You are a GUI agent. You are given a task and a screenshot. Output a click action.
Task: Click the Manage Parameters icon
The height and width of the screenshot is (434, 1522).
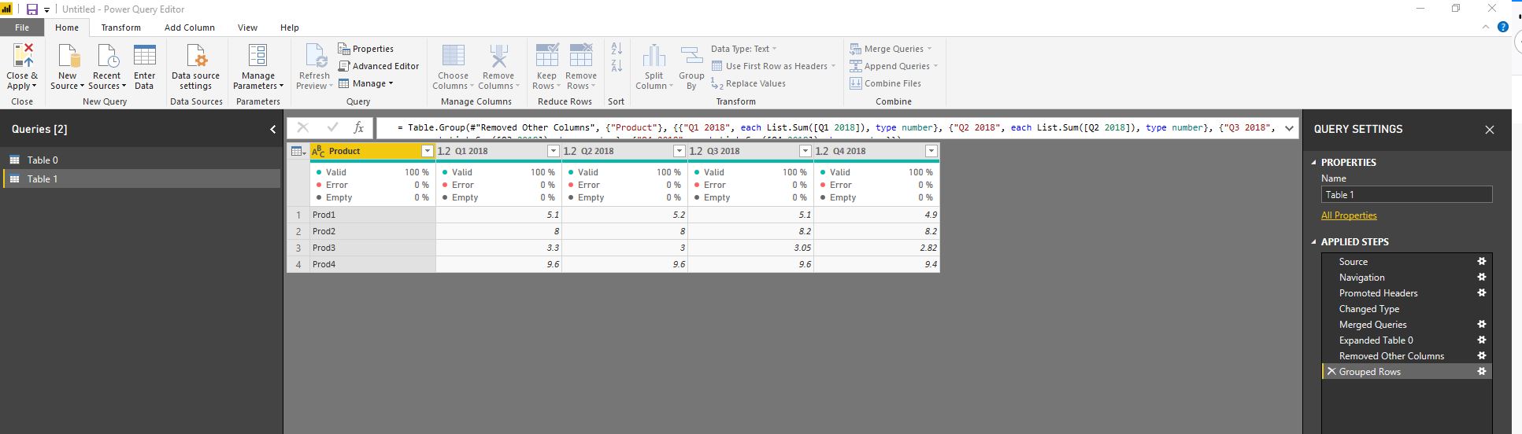coord(257,56)
